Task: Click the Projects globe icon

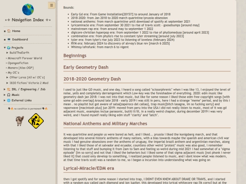Action: [9, 48]
